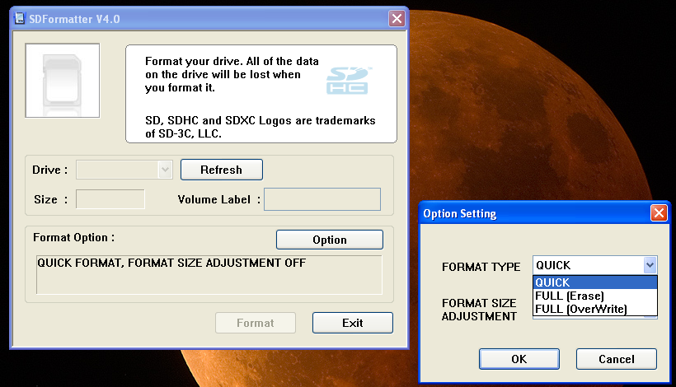Click the Volume Label input field
Image resolution: width=676 pixels, height=387 pixels.
(322, 199)
